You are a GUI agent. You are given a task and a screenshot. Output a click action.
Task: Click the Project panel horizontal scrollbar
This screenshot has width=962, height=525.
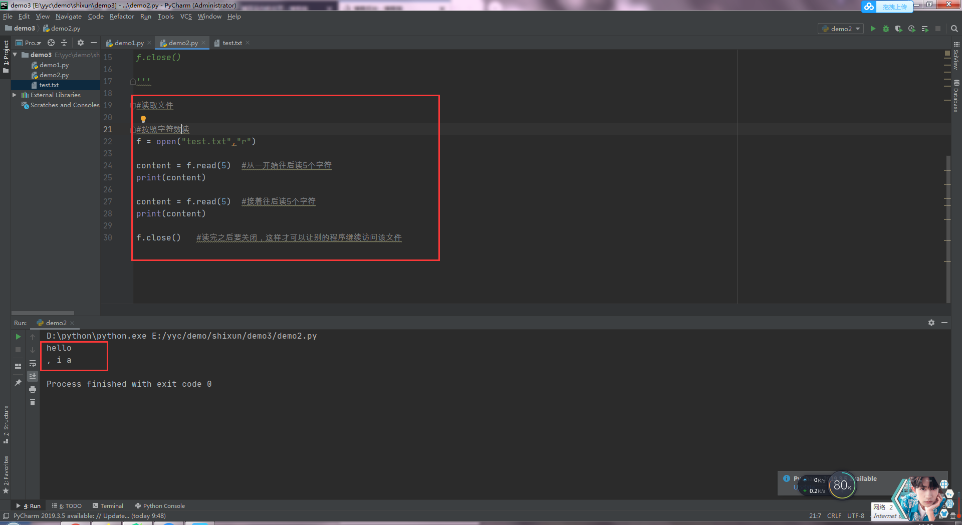pyautogui.click(x=43, y=313)
